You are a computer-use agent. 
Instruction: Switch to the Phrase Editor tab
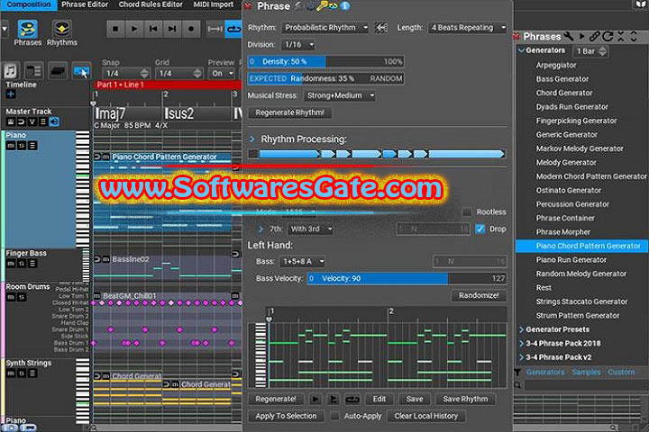(85, 4)
